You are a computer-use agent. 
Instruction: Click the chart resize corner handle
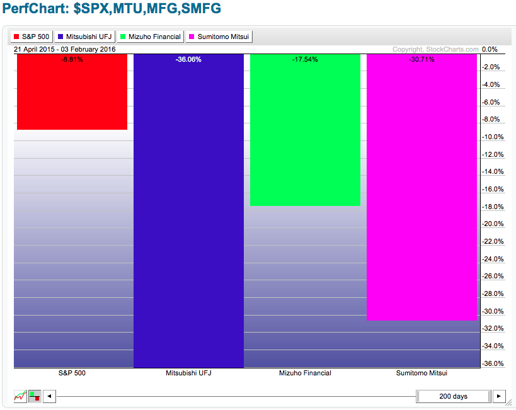coord(509,402)
